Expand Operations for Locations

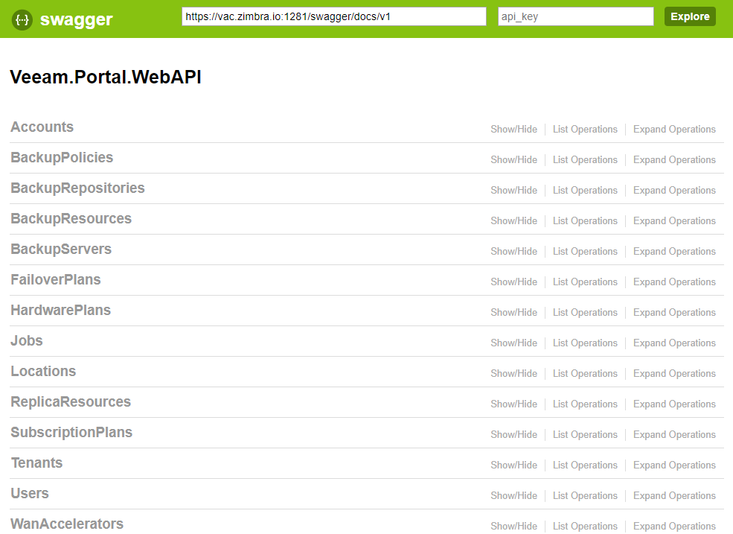click(674, 373)
